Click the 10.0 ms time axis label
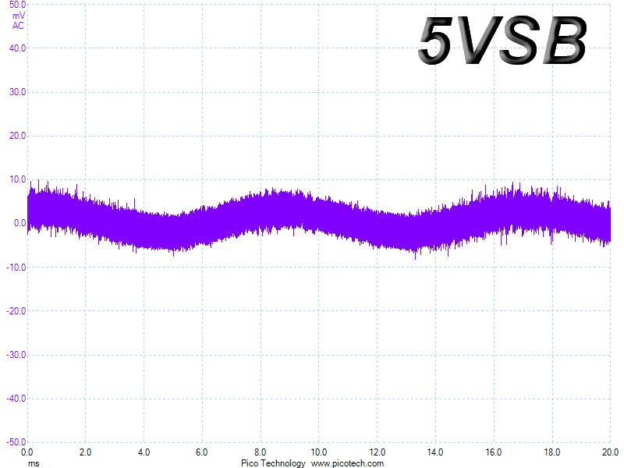The image size is (624, 468). tap(318, 452)
